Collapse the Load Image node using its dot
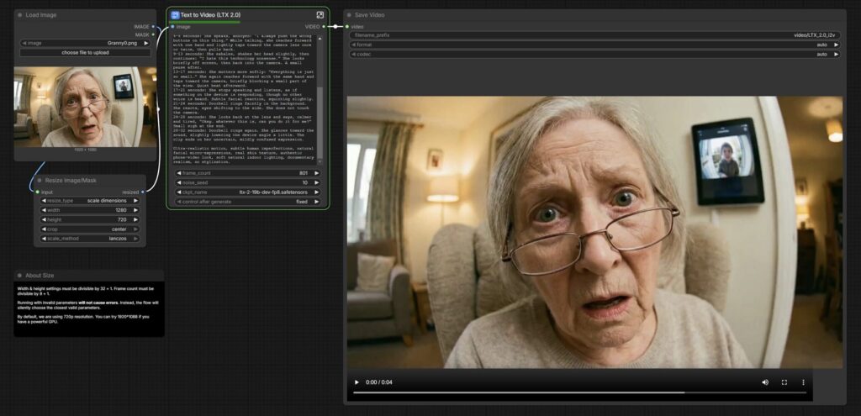Screen dimensions: 861x416 [x=20, y=15]
